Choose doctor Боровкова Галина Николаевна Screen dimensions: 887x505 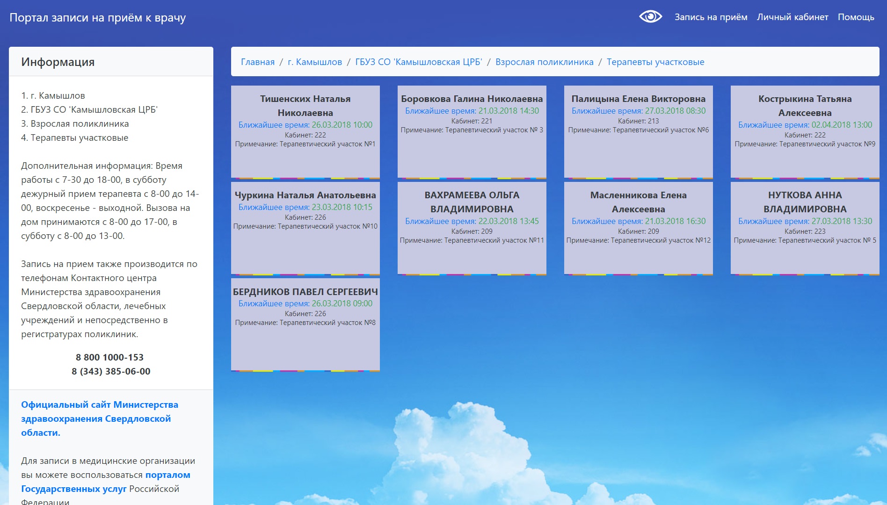click(472, 131)
